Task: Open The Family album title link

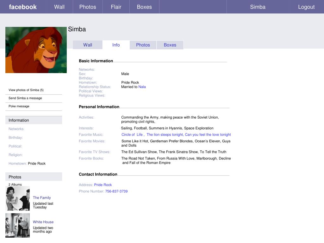Action: pos(42,197)
